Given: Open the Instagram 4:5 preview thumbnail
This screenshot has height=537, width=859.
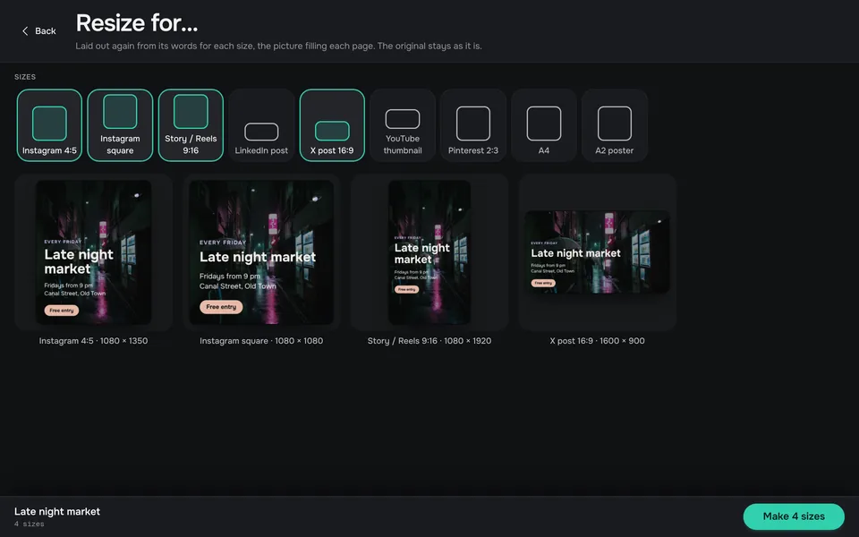Looking at the screenshot, I should [94, 252].
